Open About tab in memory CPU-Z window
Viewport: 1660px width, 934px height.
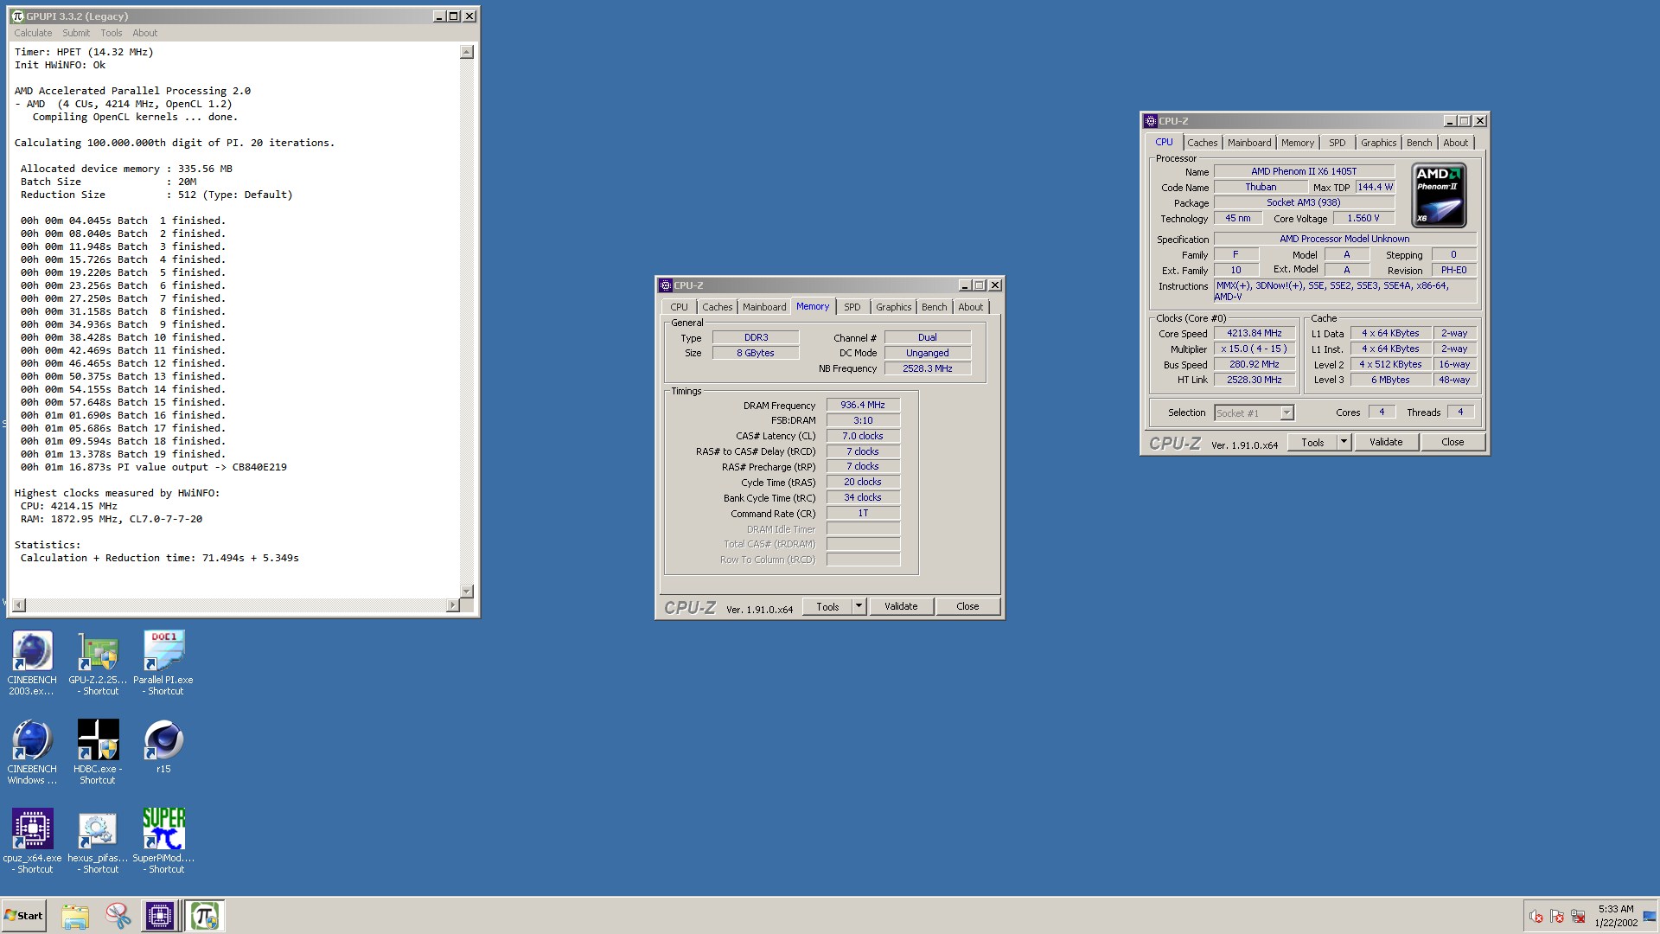[x=971, y=307]
